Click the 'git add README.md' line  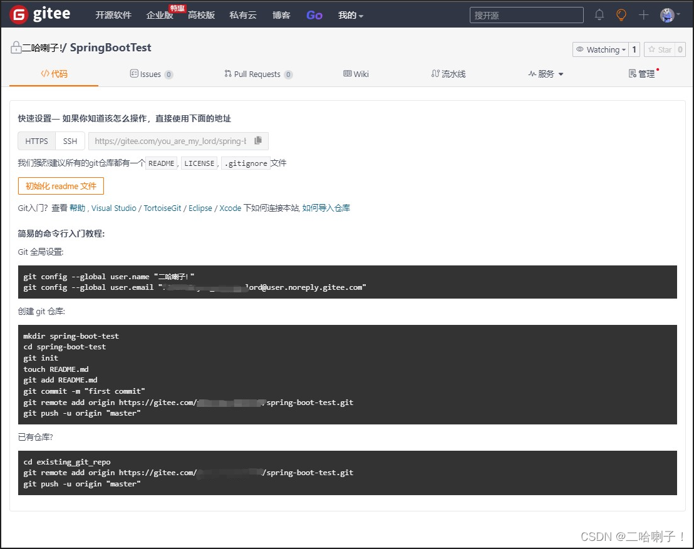60,379
